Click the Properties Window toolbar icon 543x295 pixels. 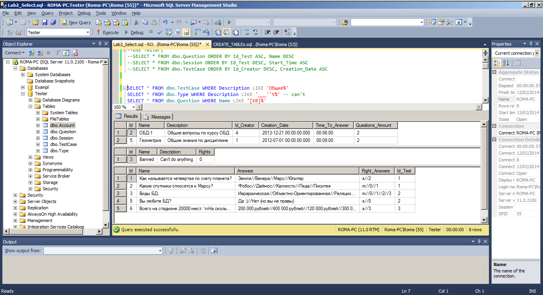click(x=441, y=23)
